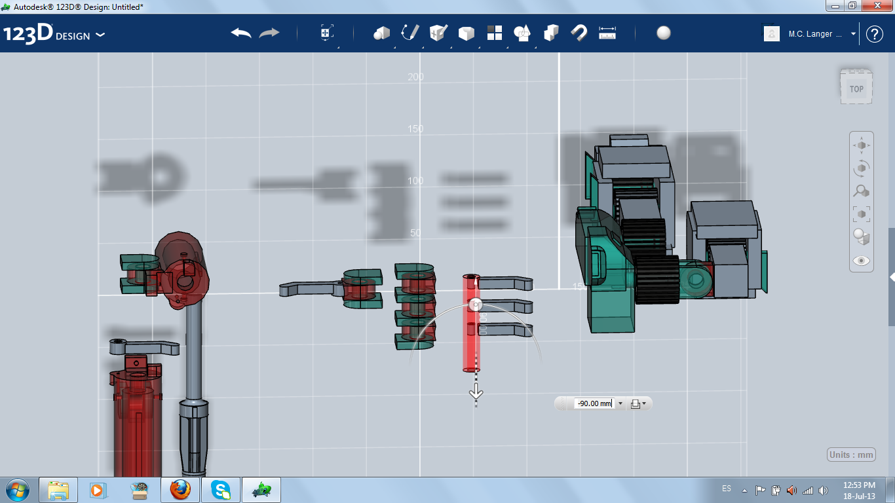This screenshot has height=503, width=895.
Task: Open the distance options dropdown beside the value field
Action: [x=638, y=403]
